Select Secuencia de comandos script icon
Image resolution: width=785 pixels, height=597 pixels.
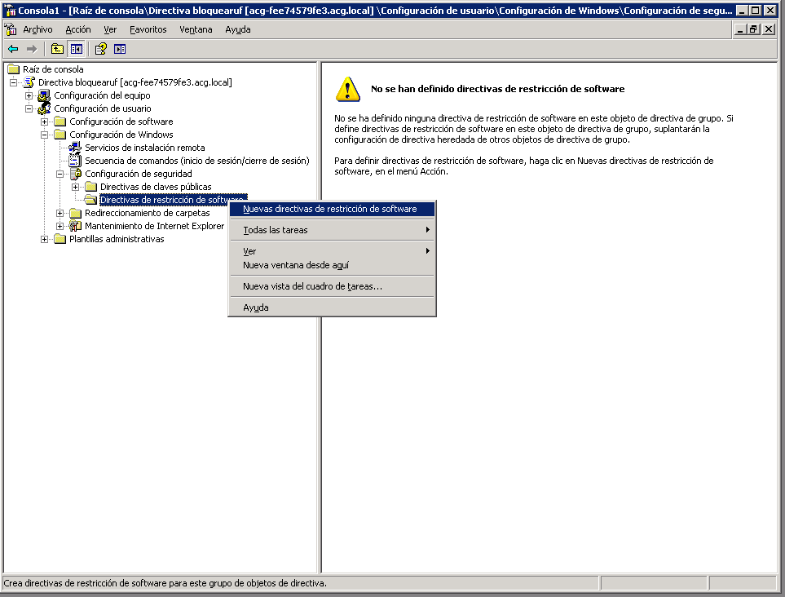(x=76, y=161)
